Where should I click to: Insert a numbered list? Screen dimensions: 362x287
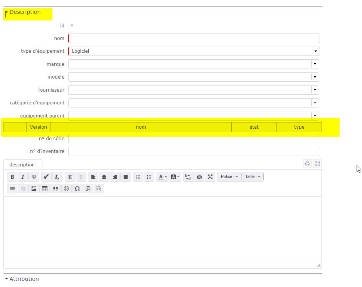[x=138, y=177]
